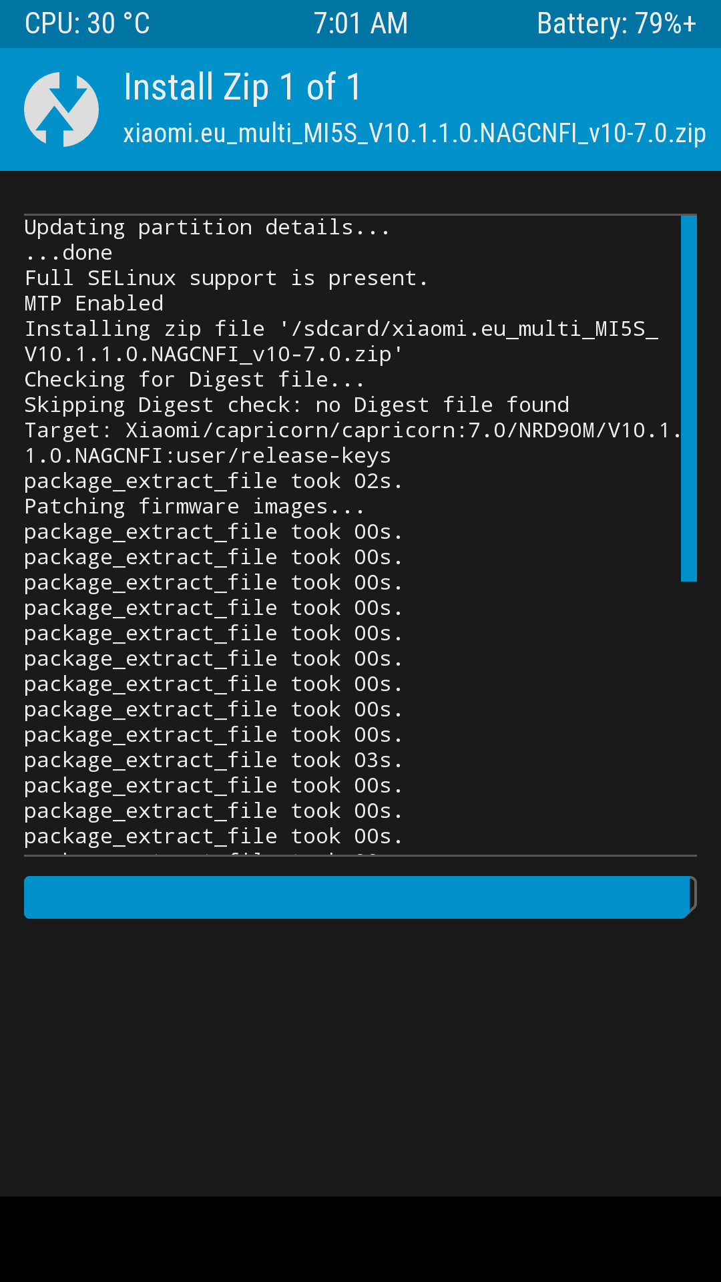Tap the Patching firmware images log line
Screen dimensions: 721x1282
pyautogui.click(x=194, y=507)
